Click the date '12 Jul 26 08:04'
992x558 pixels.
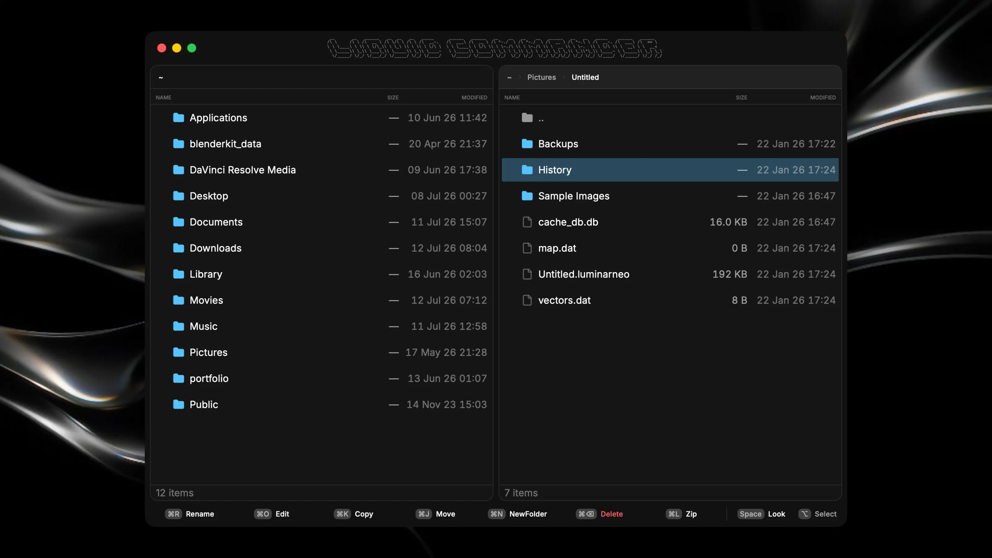point(449,248)
